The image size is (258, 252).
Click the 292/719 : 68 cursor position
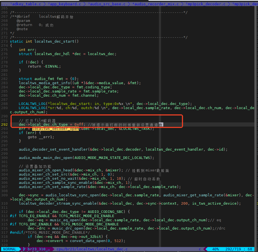(x=239, y=249)
